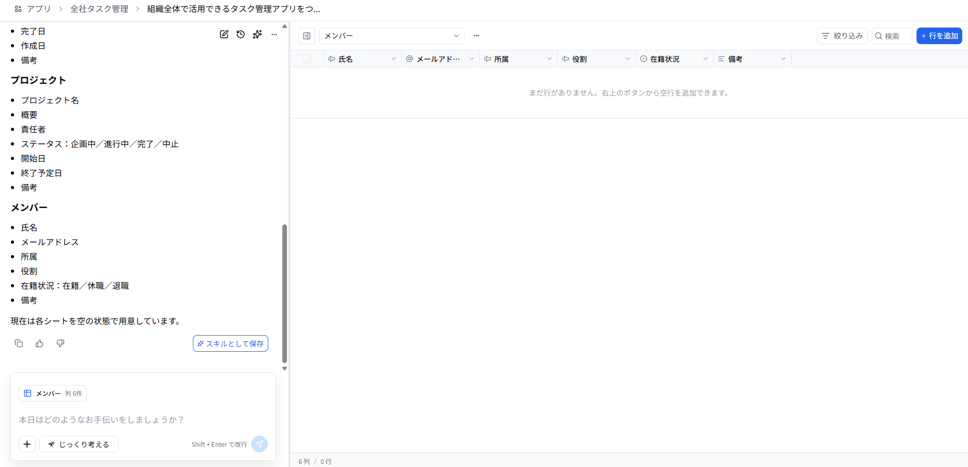Open the メンバー sheet selector dropdown
Screen dimensions: 968x467
point(392,36)
